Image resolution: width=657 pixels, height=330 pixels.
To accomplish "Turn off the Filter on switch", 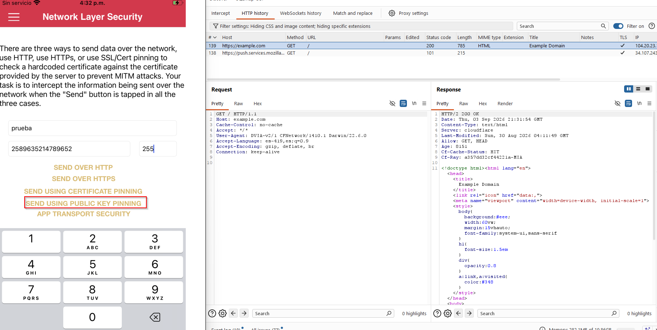I will tap(618, 26).
